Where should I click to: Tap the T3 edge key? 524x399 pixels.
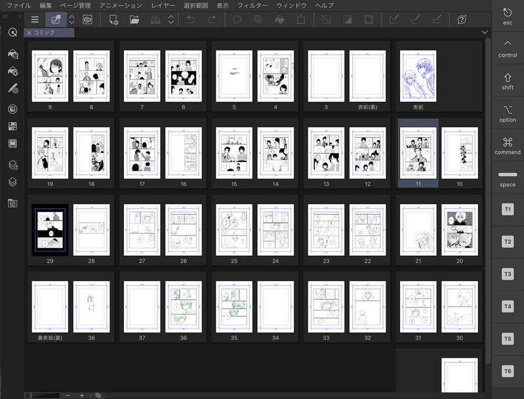508,274
